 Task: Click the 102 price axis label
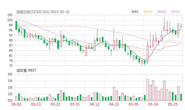click(x=10, y=20)
